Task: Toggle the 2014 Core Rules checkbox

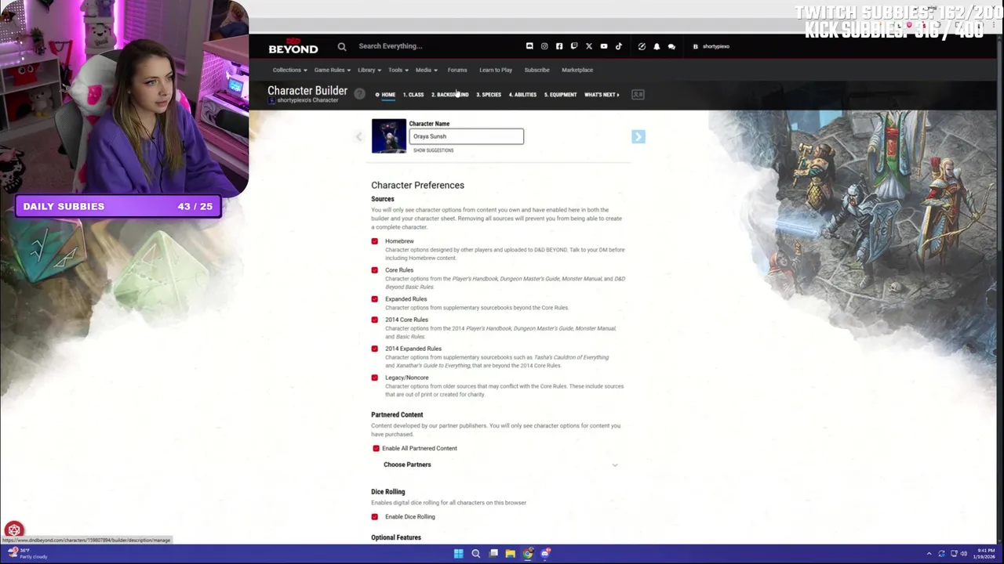Action: coord(375,320)
